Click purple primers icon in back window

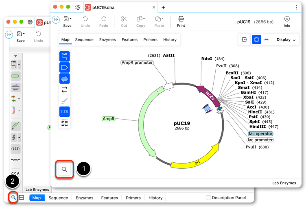pyautogui.click(x=15, y=87)
